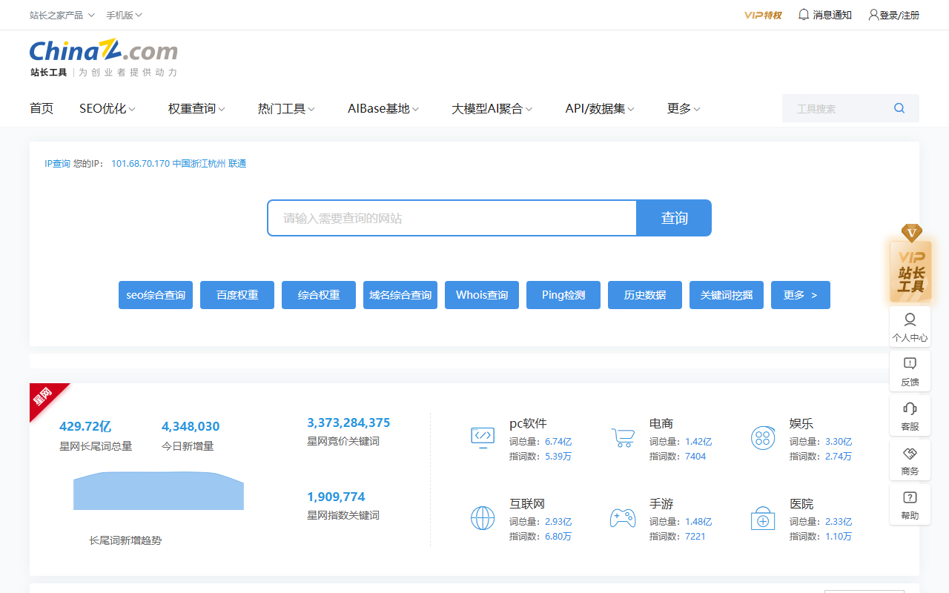Click Whois查询 button
This screenshot has height=593, width=949.
point(482,295)
